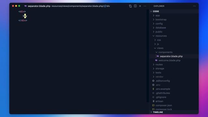Click the blade icon beside welcome.blade.php
208x117 pixels.
pyautogui.click(x=156, y=60)
